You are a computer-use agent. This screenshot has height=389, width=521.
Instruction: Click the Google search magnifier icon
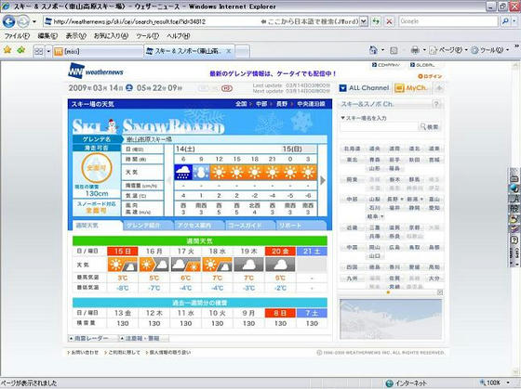505,21
